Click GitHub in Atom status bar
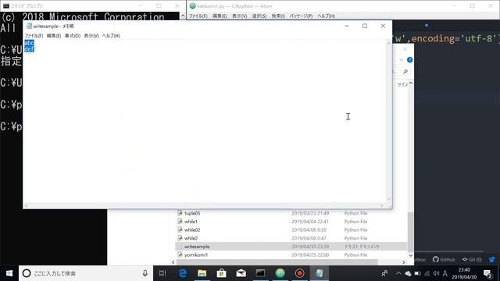The height and width of the screenshot is (281, 500). [x=444, y=259]
